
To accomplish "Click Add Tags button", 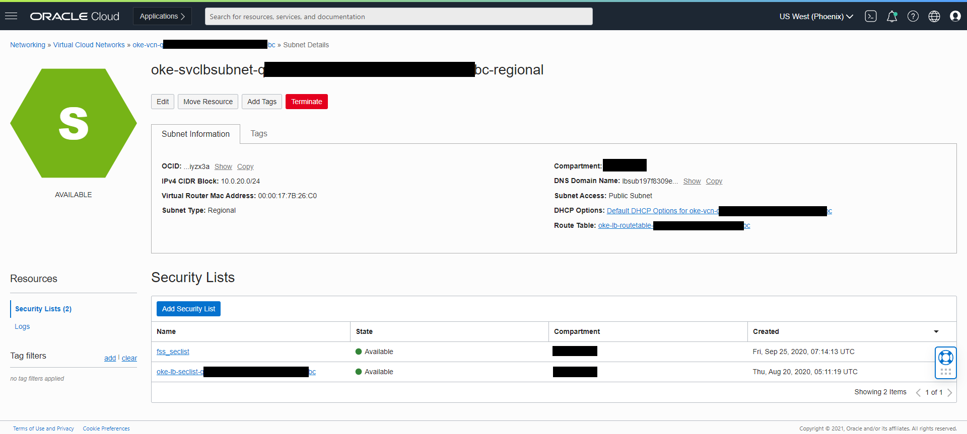I will coord(262,102).
